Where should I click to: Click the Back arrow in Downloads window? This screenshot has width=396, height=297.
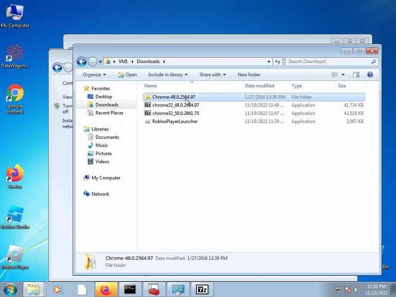tap(82, 61)
